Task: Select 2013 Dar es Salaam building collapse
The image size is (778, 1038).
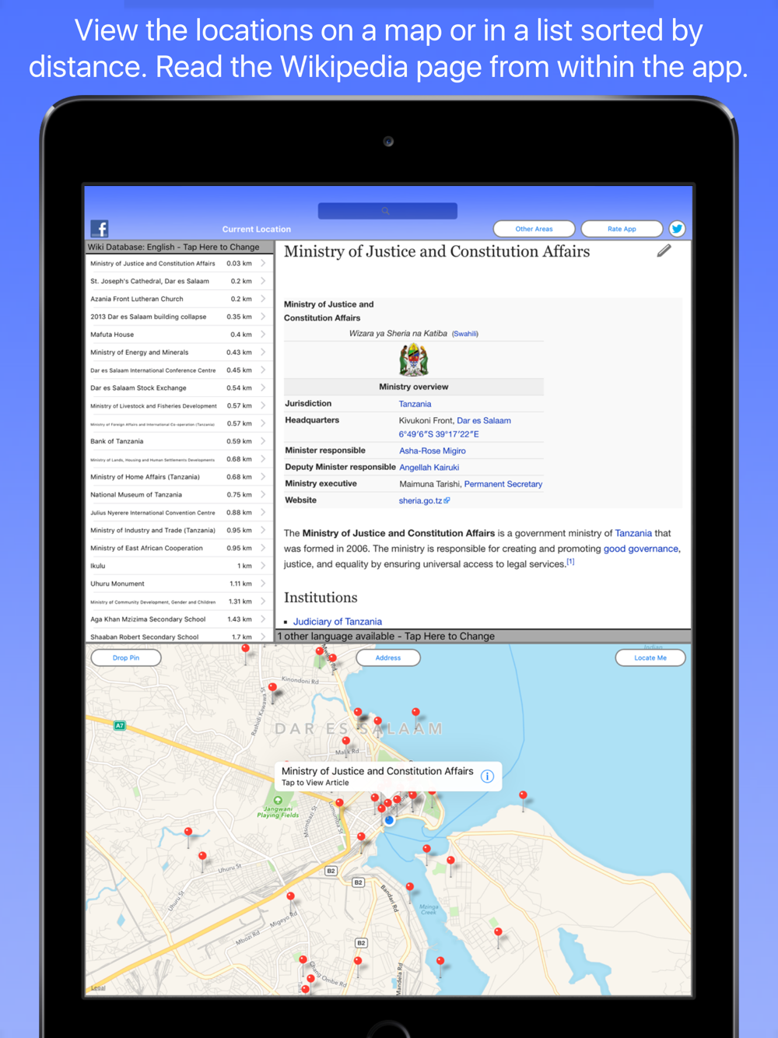Action: tap(179, 317)
